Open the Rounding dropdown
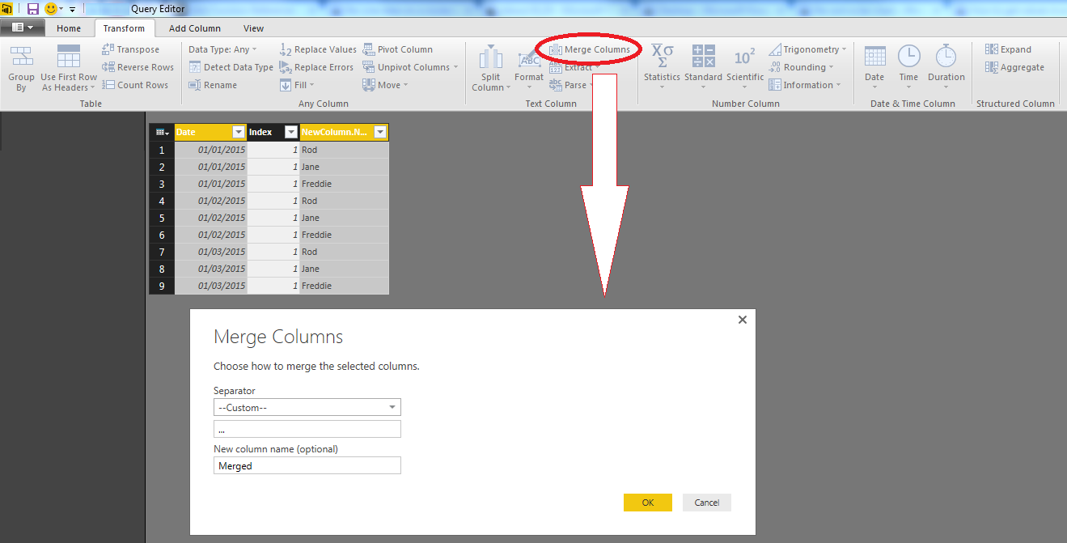Image resolution: width=1067 pixels, height=543 pixels. 801,67
